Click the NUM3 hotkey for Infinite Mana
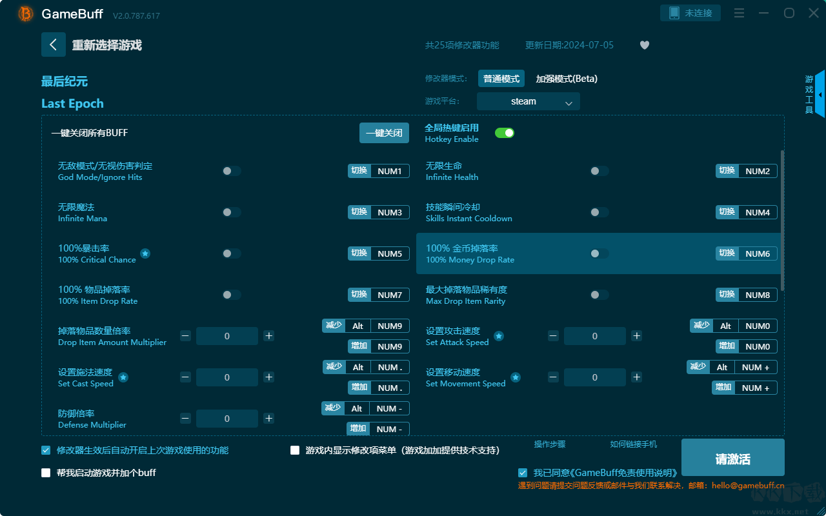Viewport: 826px width, 516px height. 390,212
